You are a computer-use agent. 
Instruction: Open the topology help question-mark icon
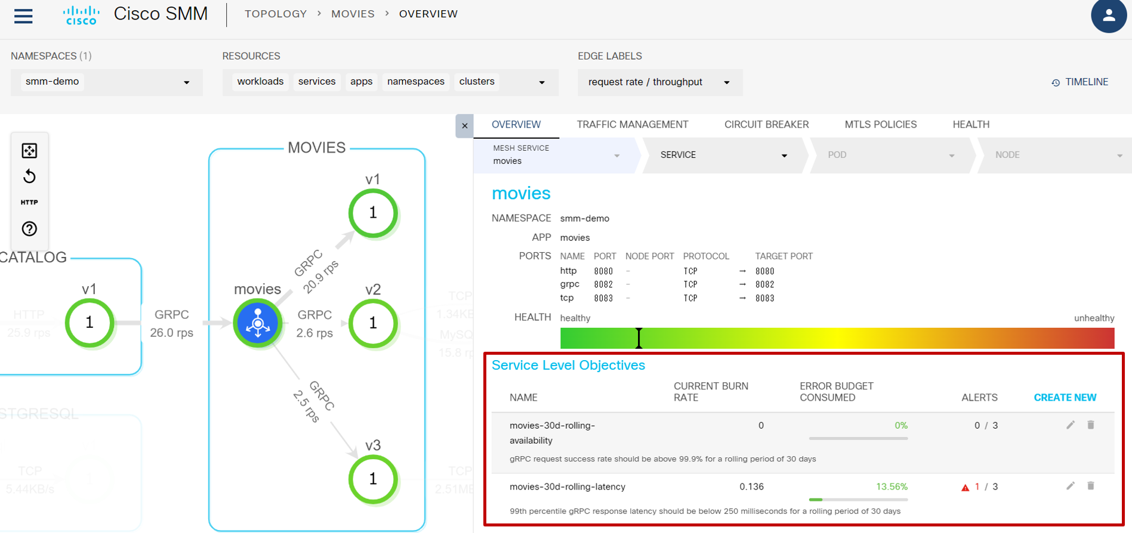point(29,228)
